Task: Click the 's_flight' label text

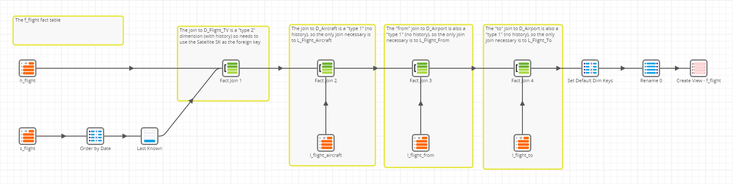Action: (28, 148)
